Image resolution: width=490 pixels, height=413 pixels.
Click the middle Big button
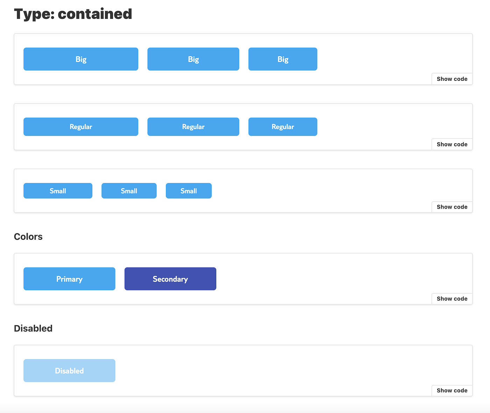[x=193, y=59]
